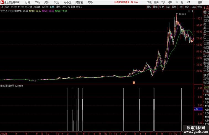
Task: Open the 交易 menu
Action: pos(90,2)
